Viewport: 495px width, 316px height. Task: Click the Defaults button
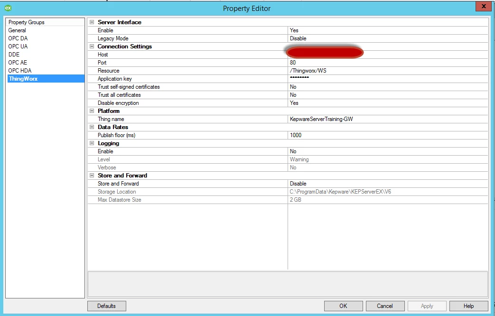click(x=107, y=306)
